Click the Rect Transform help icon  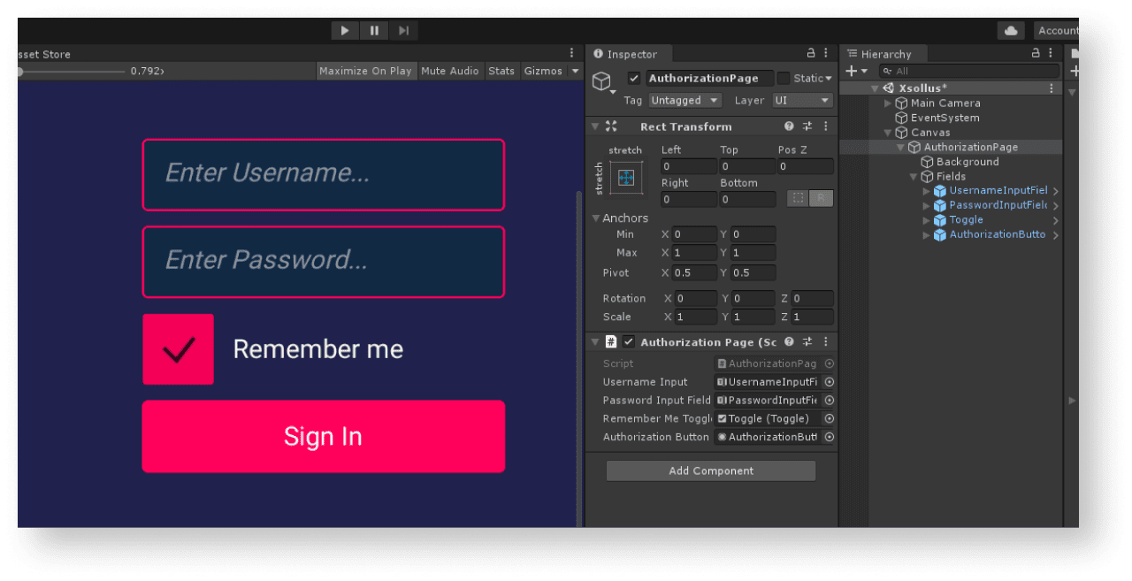click(789, 126)
